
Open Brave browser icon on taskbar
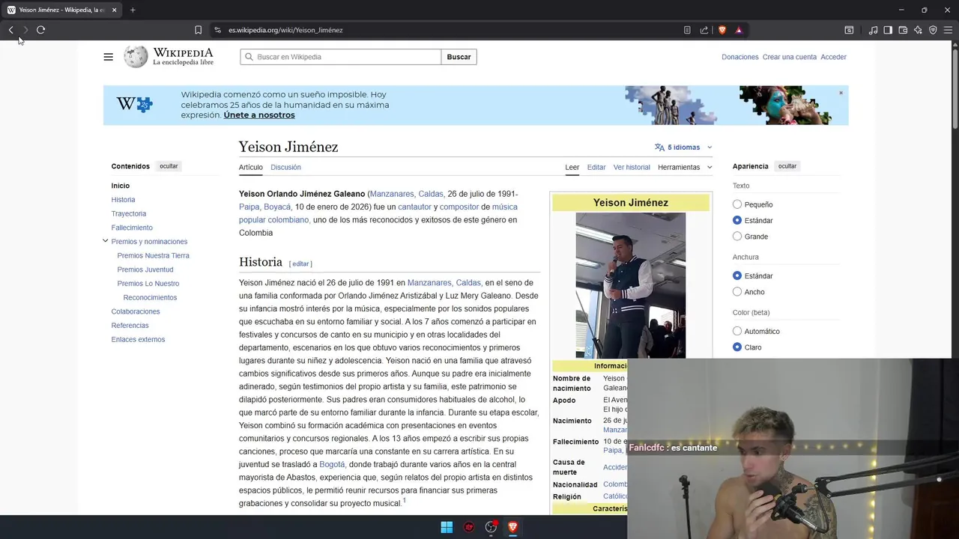pyautogui.click(x=513, y=527)
